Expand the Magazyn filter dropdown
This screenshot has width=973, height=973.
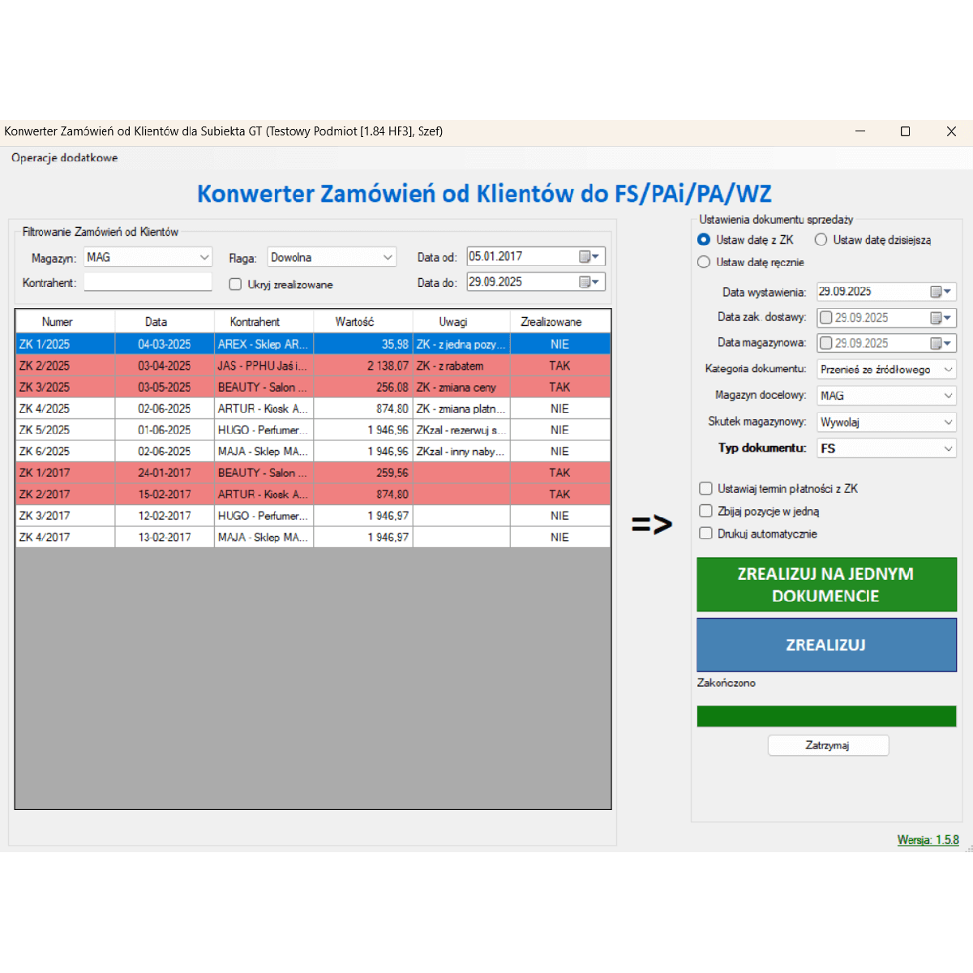204,258
